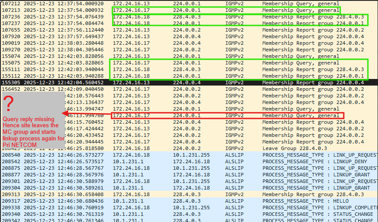Image resolution: width=378 pixels, height=222 pixels.
Task: Select packet 107655 row
Action: 189,30
